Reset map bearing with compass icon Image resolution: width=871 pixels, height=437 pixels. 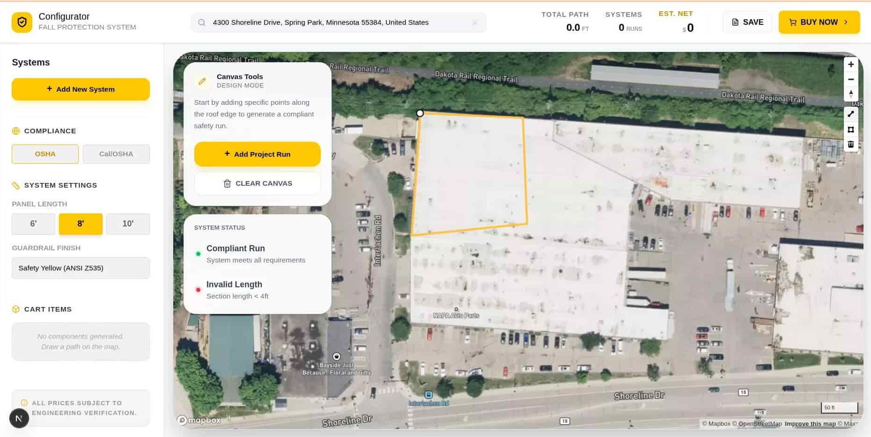coord(850,94)
